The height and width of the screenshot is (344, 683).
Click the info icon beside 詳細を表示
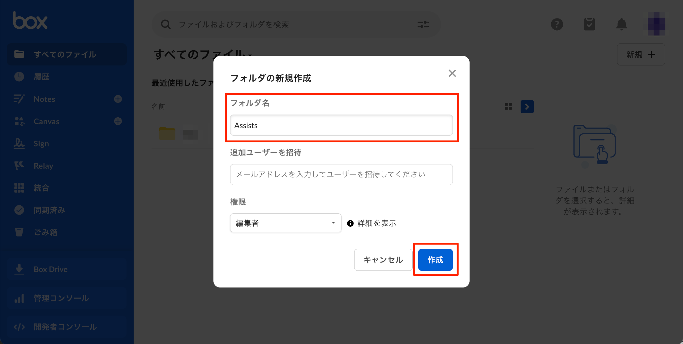(350, 223)
